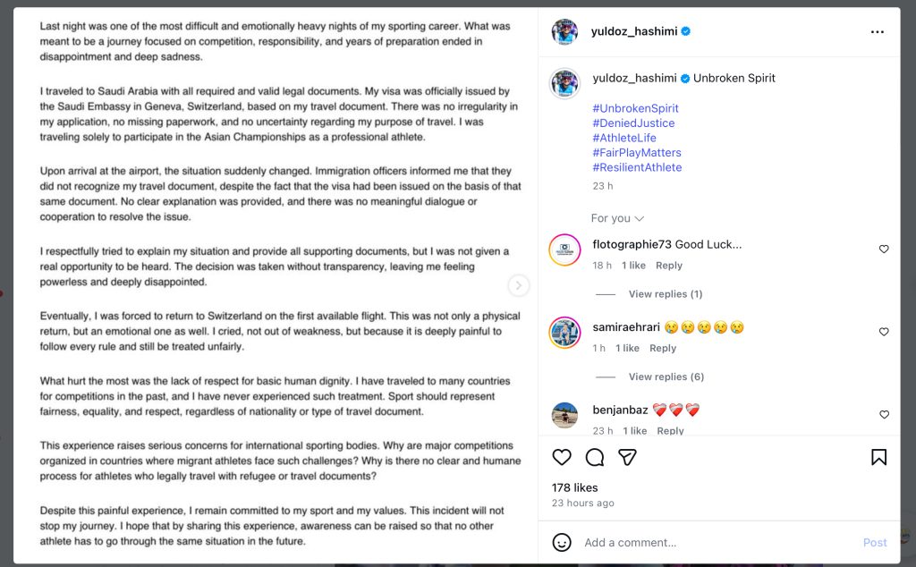Open the comment bubble icon

pos(595,457)
